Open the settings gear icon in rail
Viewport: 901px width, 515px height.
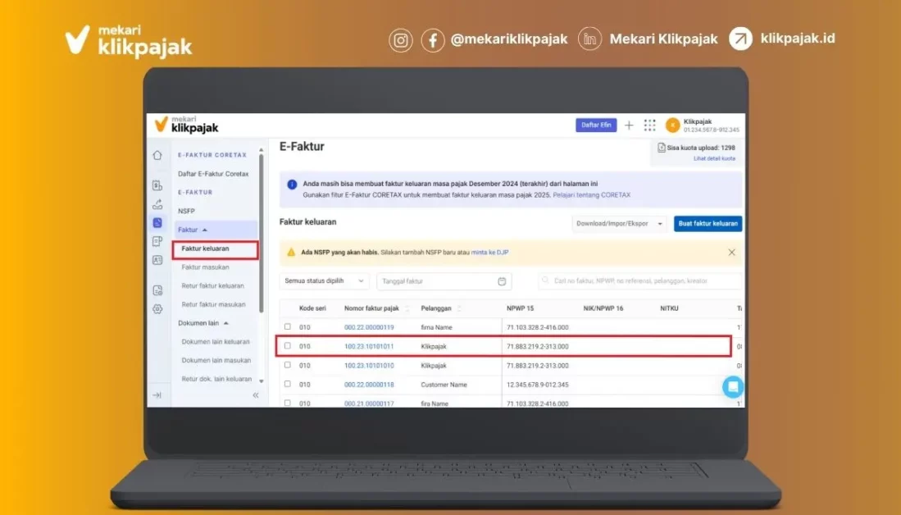click(x=157, y=308)
